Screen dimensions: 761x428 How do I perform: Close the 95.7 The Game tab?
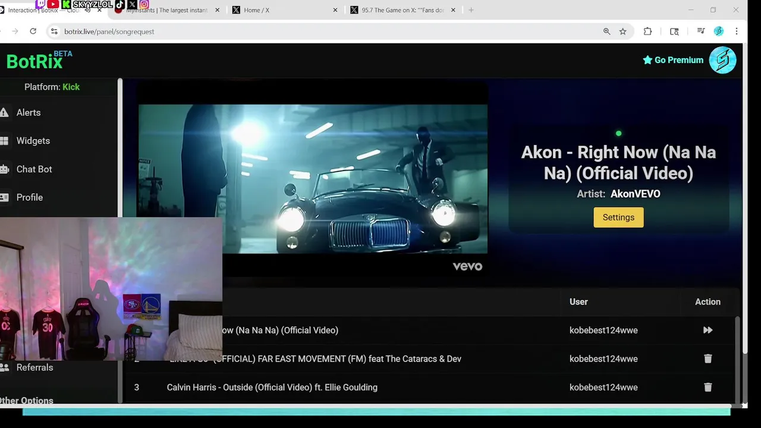pyautogui.click(x=453, y=10)
